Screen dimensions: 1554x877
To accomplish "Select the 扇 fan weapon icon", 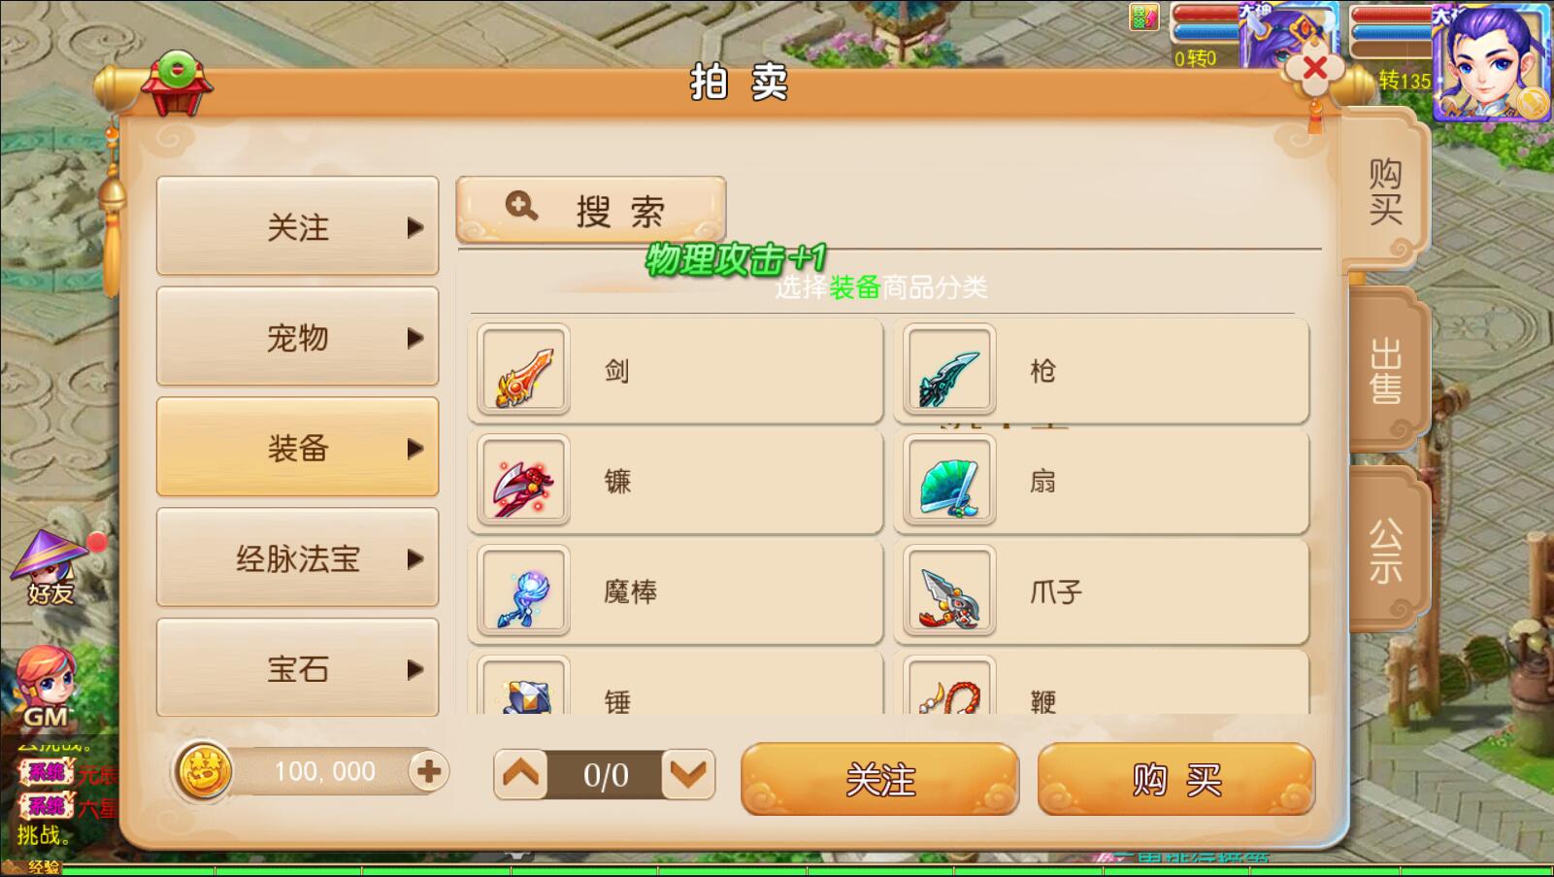I will pos(949,481).
